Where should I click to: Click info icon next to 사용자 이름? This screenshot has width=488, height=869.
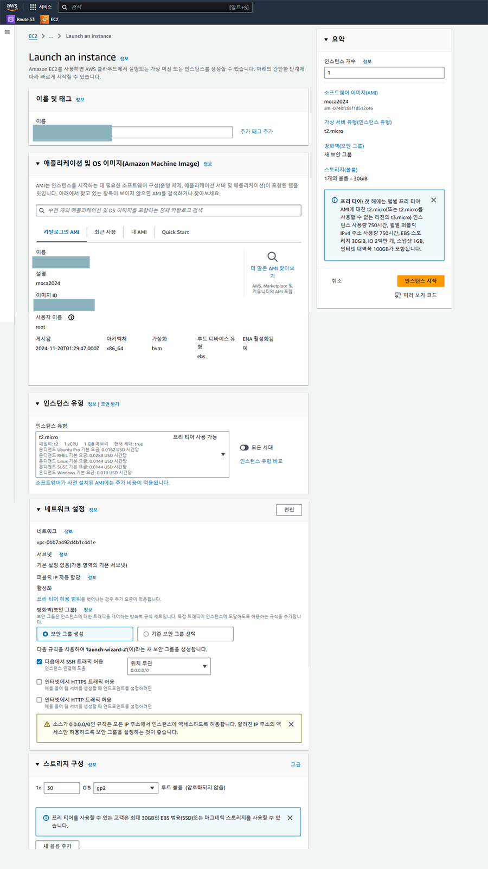pos(71,317)
